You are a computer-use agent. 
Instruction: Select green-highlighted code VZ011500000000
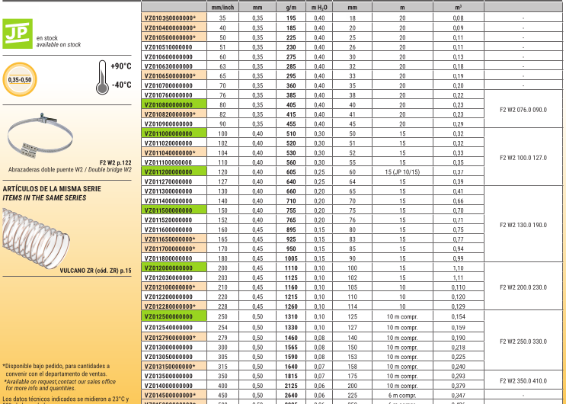(x=169, y=210)
